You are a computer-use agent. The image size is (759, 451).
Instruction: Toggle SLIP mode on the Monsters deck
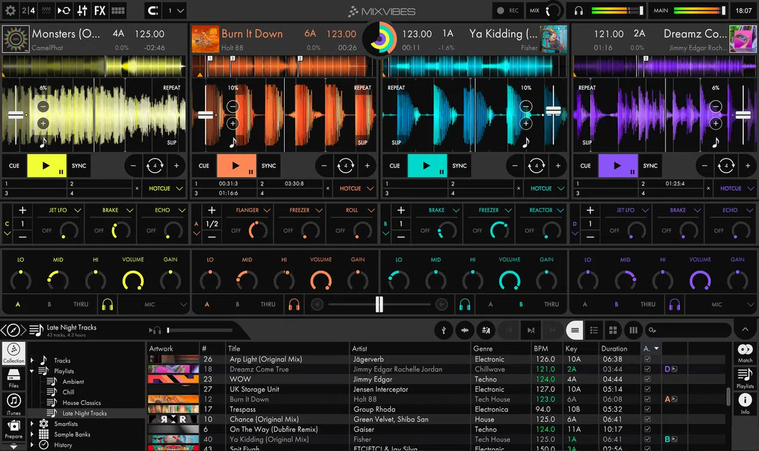pyautogui.click(x=171, y=143)
